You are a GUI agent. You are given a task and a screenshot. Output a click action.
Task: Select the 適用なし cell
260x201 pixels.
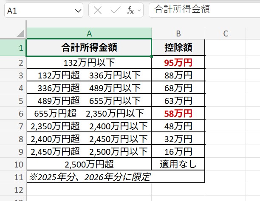pyautogui.click(x=178, y=164)
